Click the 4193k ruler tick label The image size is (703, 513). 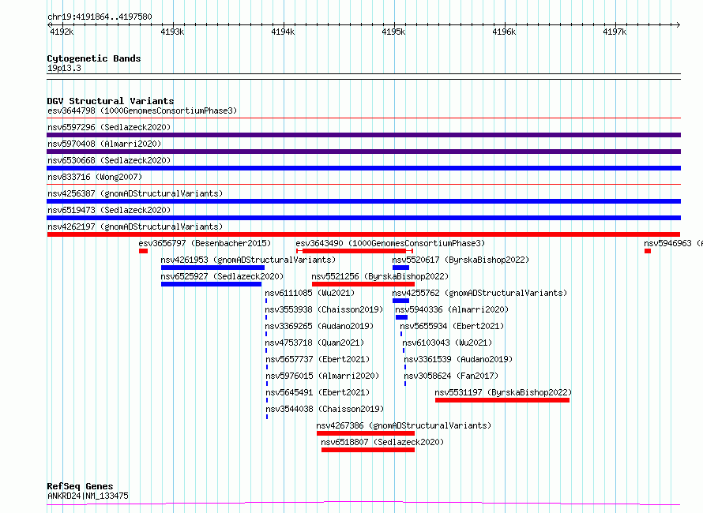click(x=172, y=32)
